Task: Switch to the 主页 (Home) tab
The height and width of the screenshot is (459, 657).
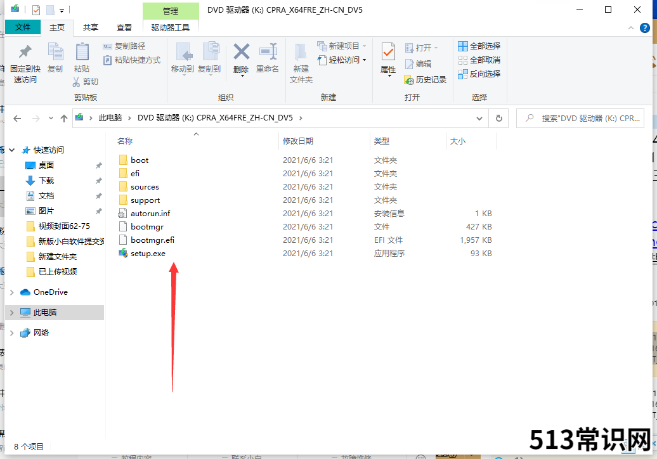Action: coord(57,28)
